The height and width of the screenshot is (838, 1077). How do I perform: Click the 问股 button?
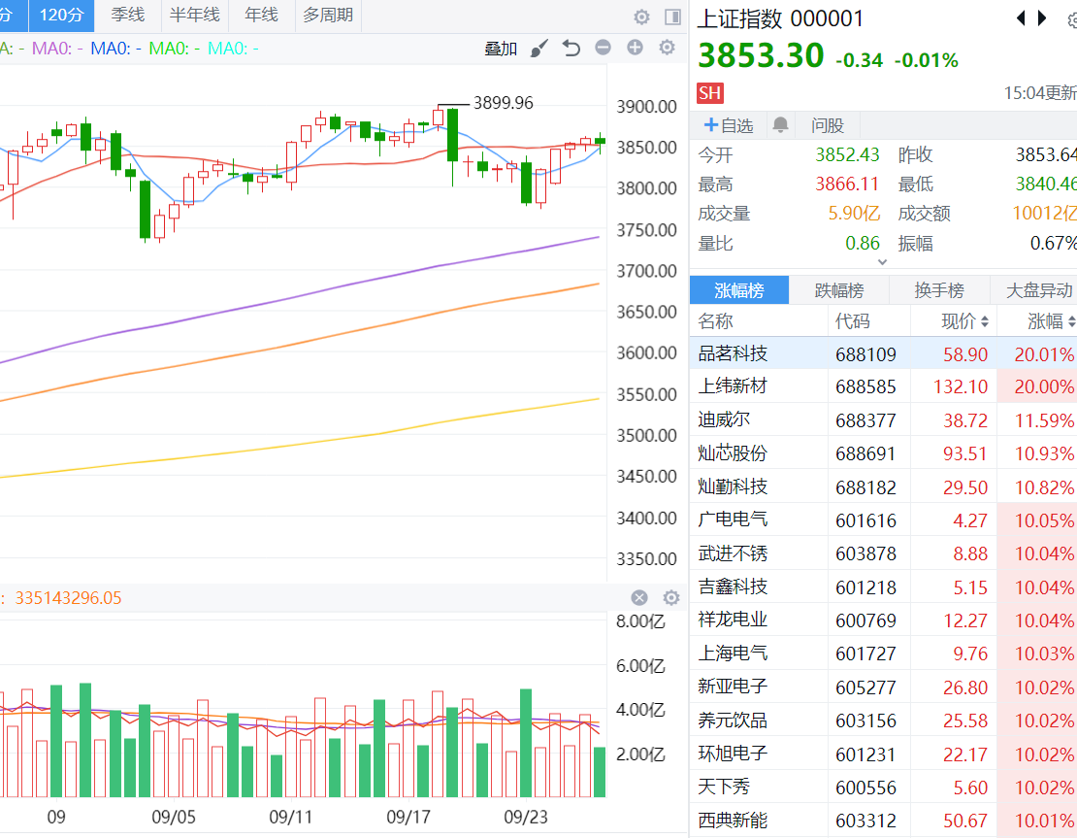tap(828, 125)
